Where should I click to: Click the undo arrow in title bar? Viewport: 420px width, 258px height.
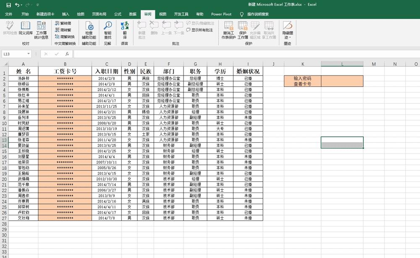click(17, 5)
